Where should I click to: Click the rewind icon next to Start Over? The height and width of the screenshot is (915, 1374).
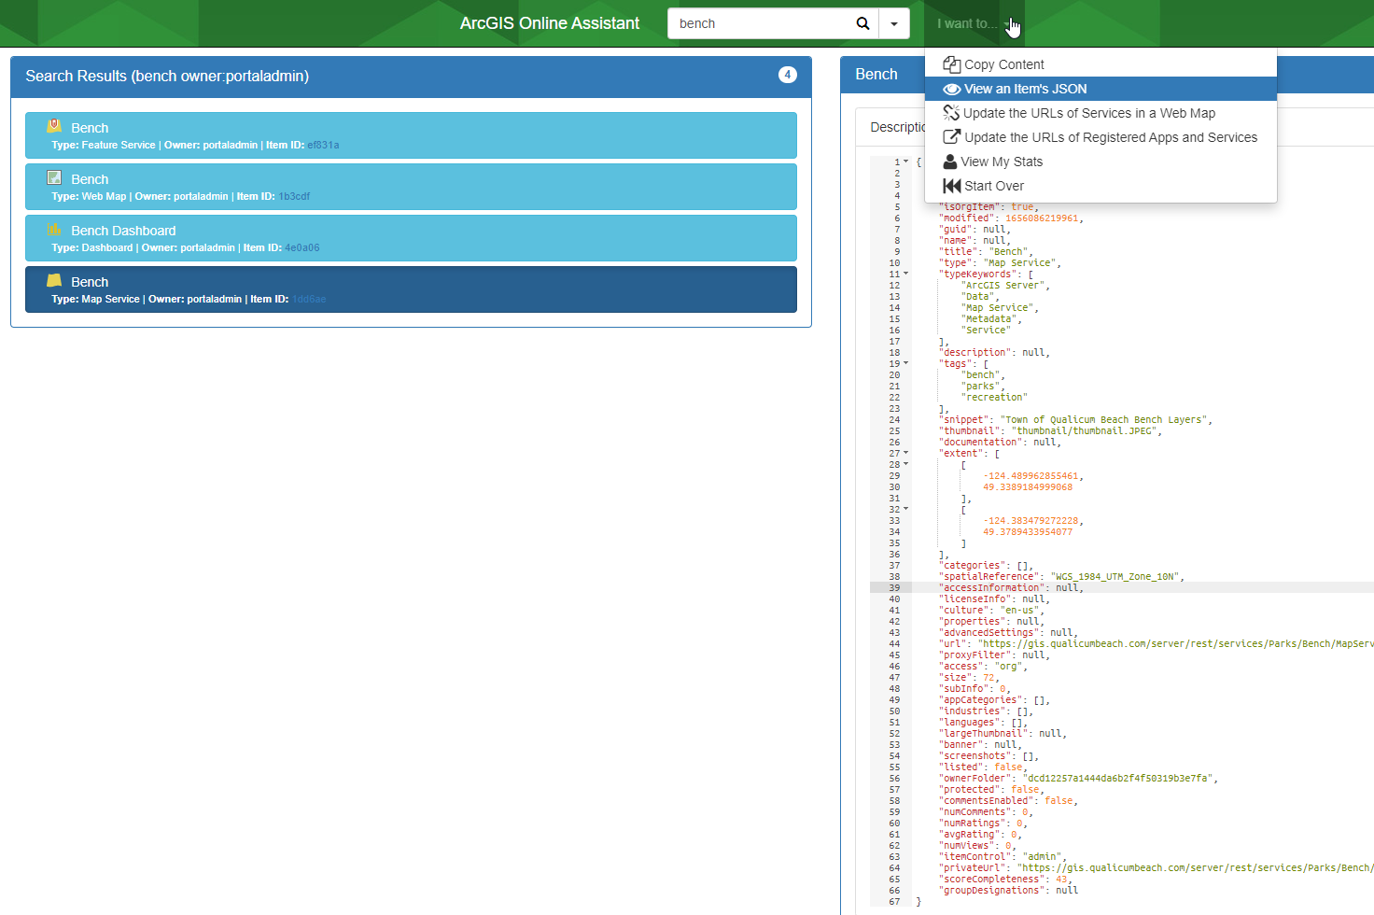(951, 186)
